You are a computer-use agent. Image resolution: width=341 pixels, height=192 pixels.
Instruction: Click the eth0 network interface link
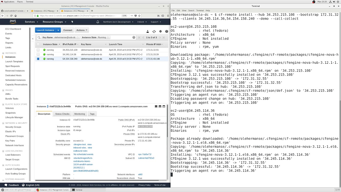click(x=140, y=174)
